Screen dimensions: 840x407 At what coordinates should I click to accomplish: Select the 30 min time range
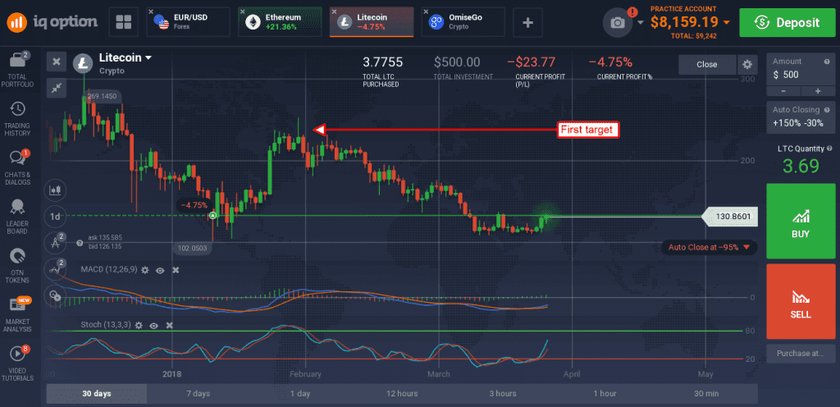point(706,394)
